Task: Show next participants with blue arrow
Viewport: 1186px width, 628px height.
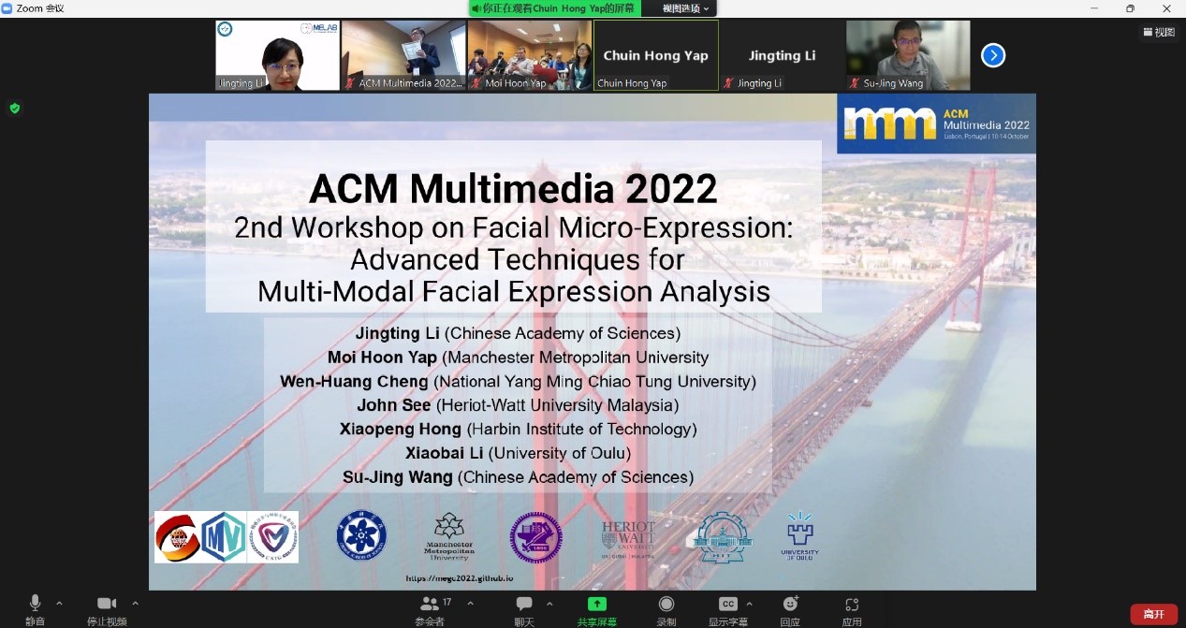Action: (x=992, y=55)
